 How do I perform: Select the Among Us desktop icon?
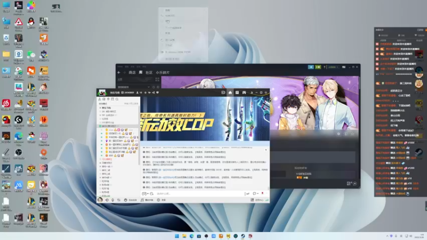tap(6, 121)
